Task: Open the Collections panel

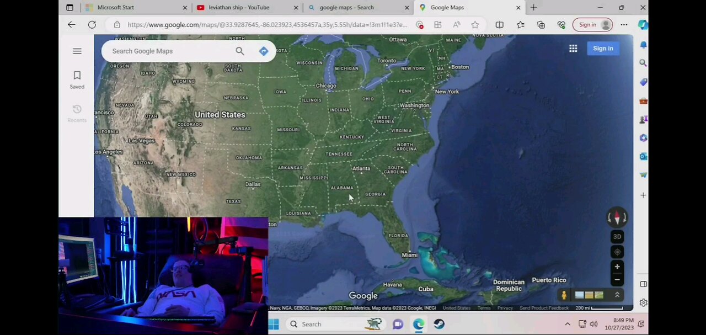Action: click(541, 25)
